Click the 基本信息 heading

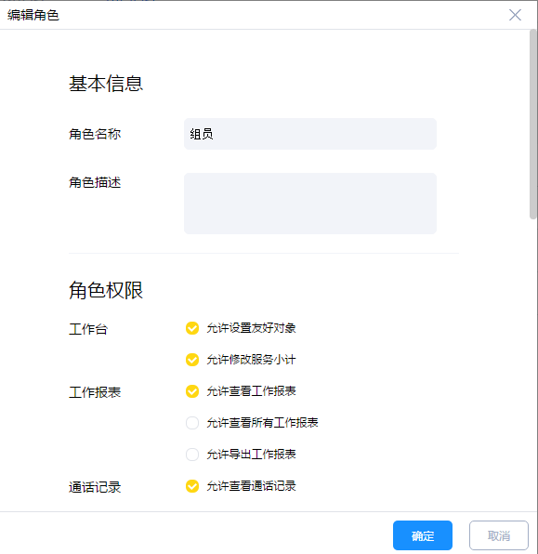(x=106, y=84)
